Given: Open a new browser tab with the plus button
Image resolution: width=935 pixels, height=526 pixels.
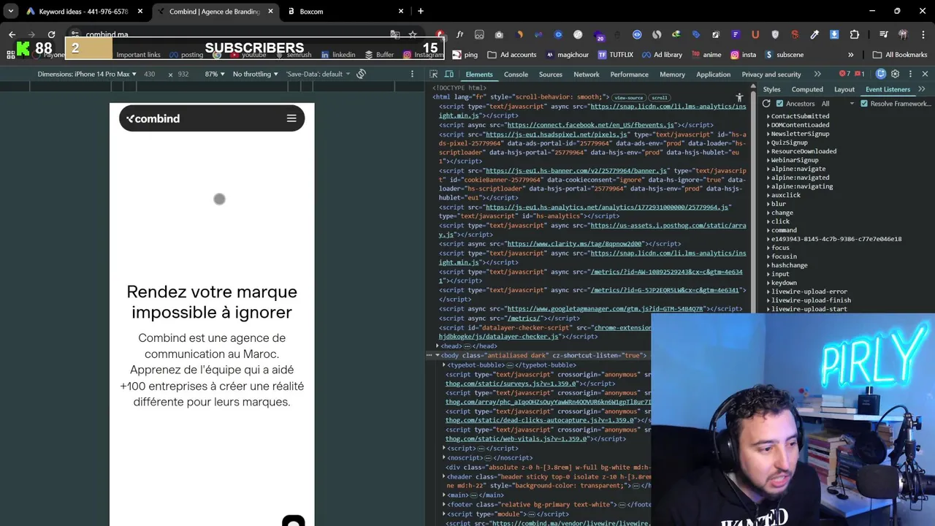Looking at the screenshot, I should point(420,11).
